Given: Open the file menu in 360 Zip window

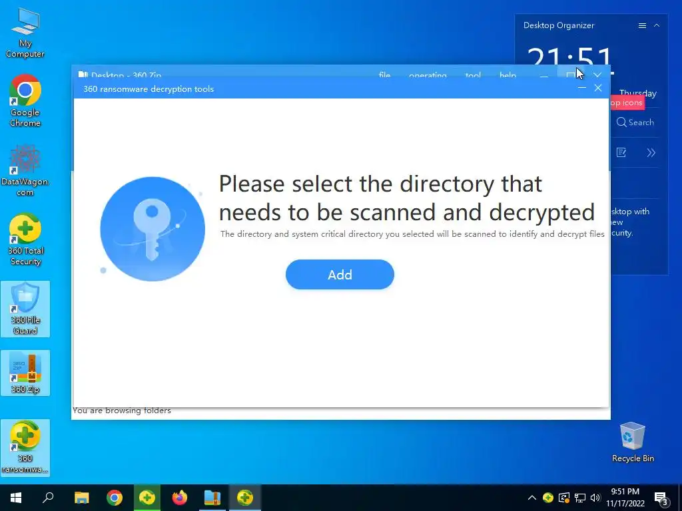Looking at the screenshot, I should point(384,75).
